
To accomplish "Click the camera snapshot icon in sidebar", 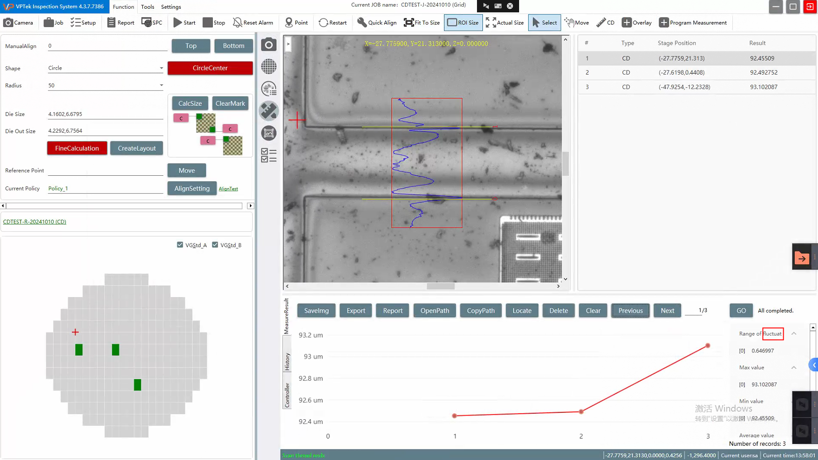I will (x=269, y=45).
